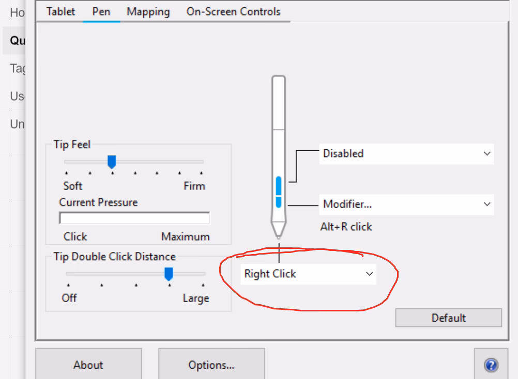Open the About dialog

(x=88, y=365)
